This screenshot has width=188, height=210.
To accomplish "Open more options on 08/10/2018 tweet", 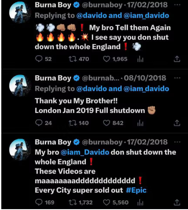I will 177,78.
